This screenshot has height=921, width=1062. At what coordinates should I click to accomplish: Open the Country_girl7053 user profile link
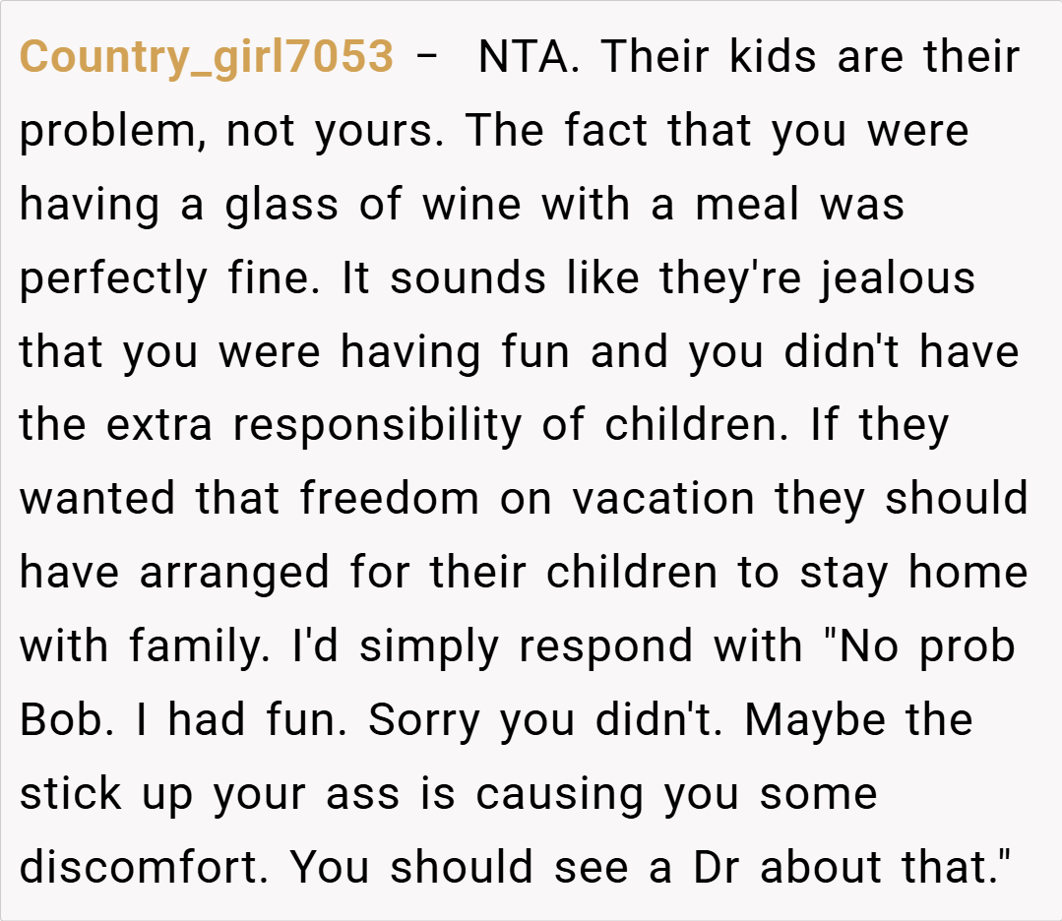tap(207, 57)
